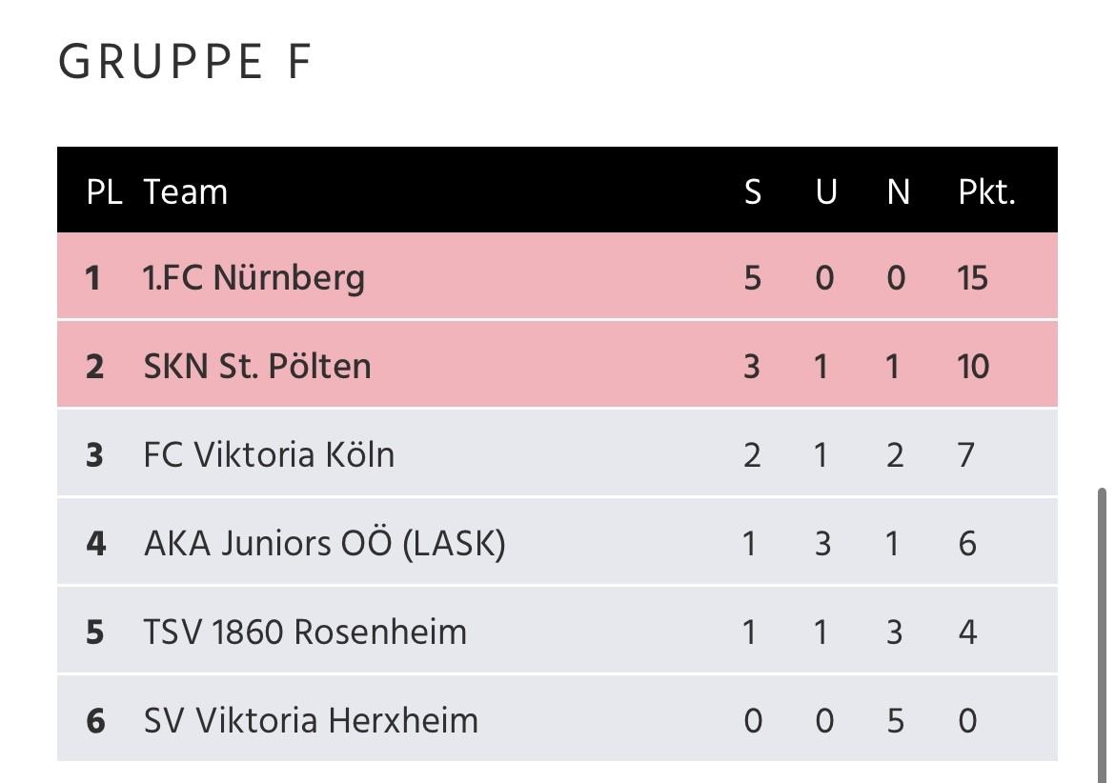Click LASK's 3 draws value
The image size is (1115, 783).
(x=822, y=544)
